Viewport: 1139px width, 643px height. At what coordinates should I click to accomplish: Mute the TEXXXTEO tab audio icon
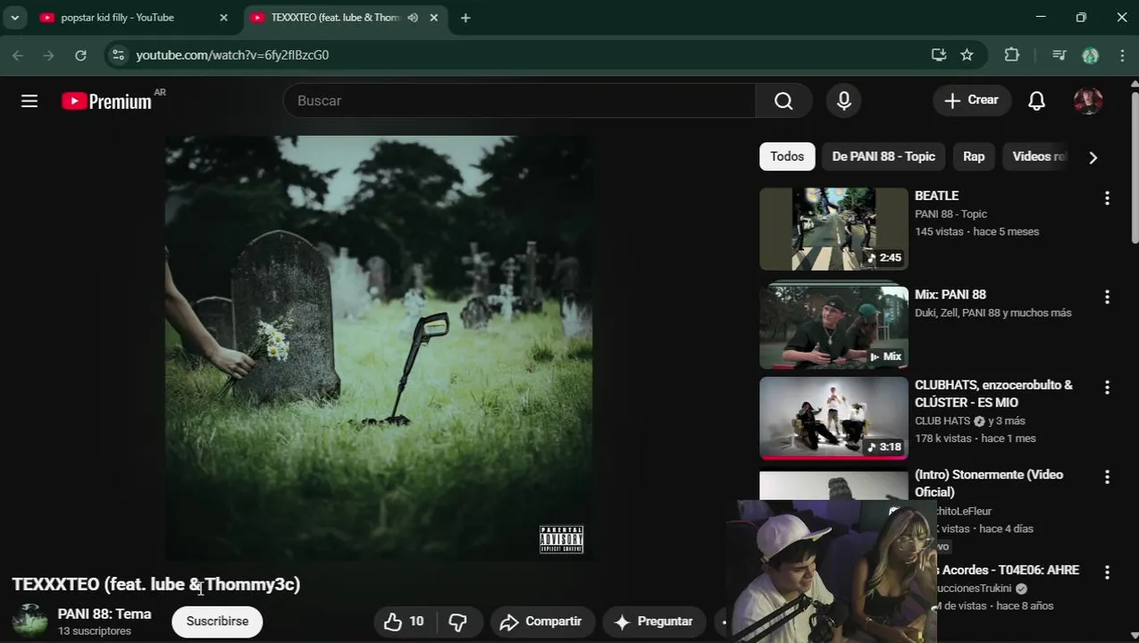point(413,18)
